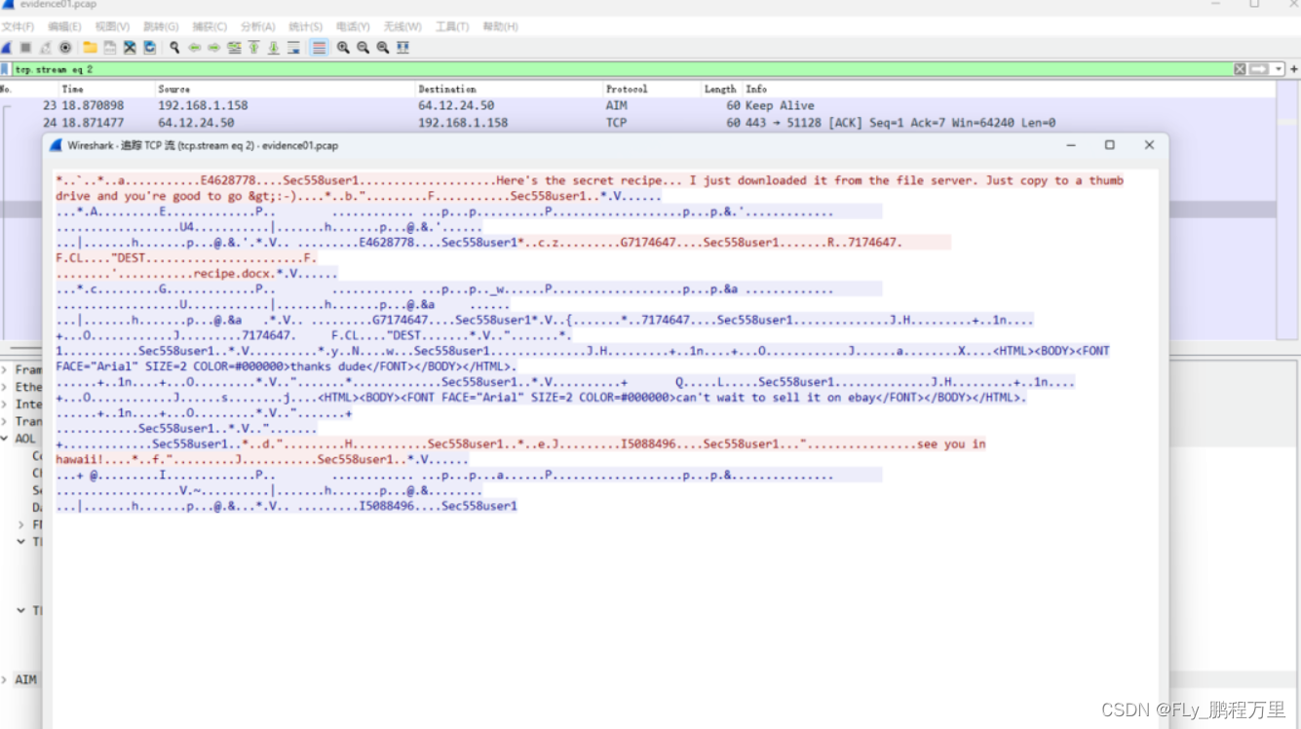This screenshot has height=729, width=1301.
Task: Click the reload capture file icon
Action: click(149, 48)
